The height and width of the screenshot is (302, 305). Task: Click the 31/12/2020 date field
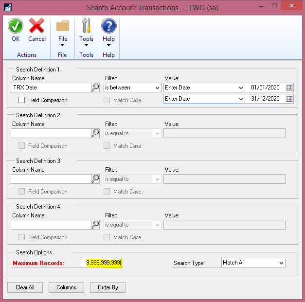point(265,99)
